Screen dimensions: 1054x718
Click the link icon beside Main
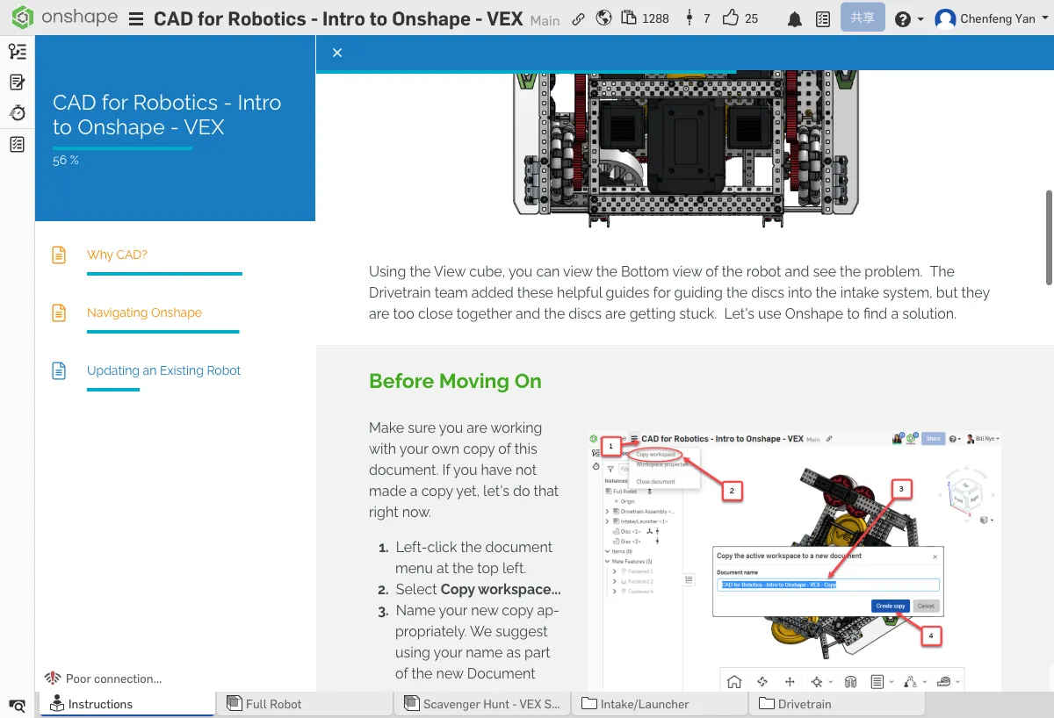point(578,18)
